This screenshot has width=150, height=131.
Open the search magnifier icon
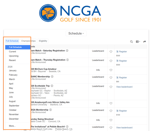[131, 42]
